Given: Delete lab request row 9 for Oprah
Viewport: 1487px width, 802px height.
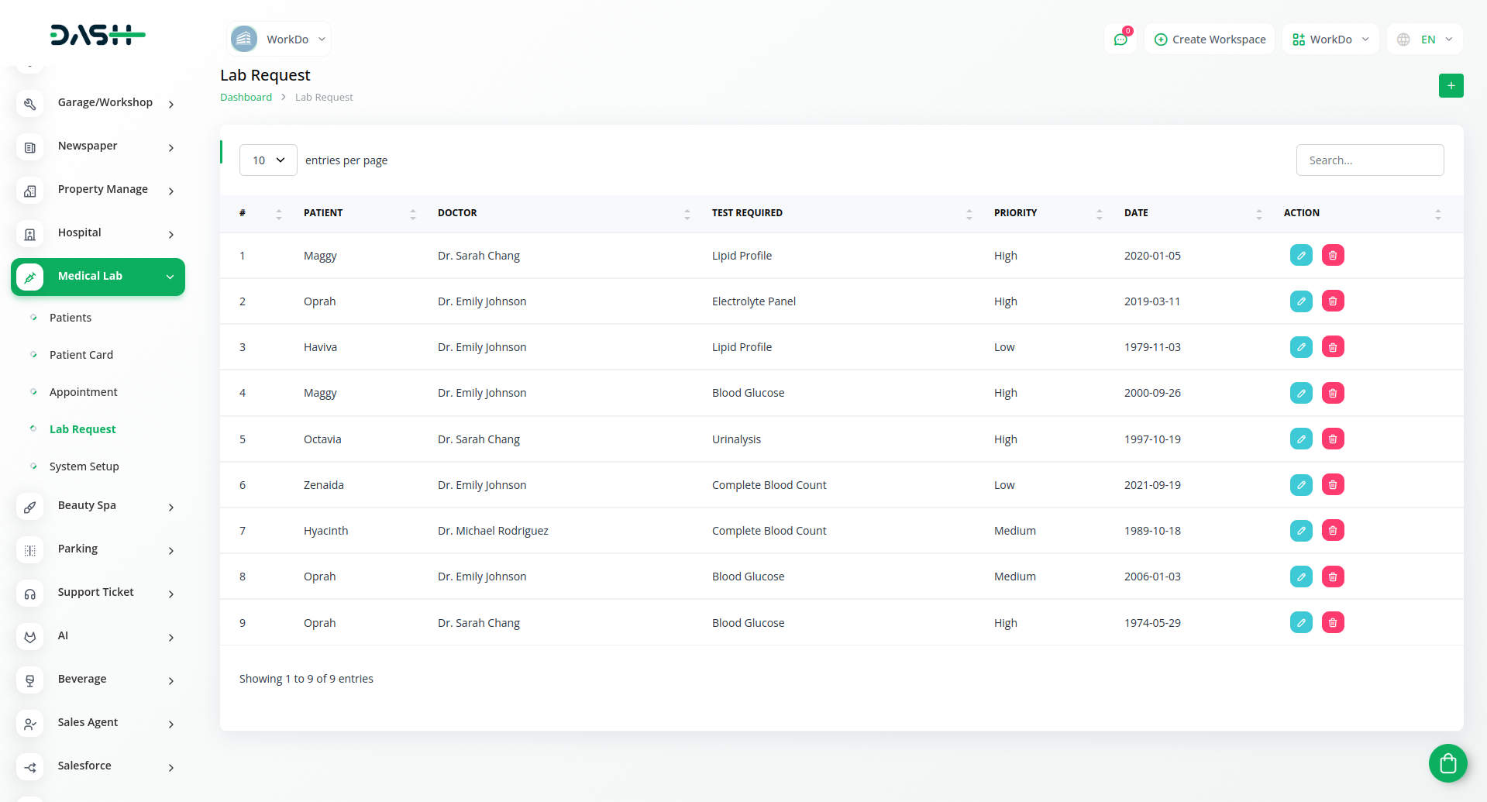Looking at the screenshot, I should click(1332, 622).
